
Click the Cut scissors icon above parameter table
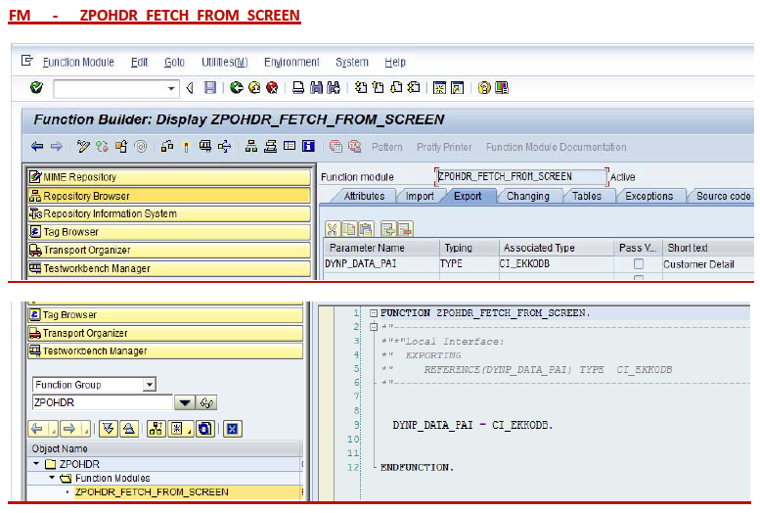coord(332,228)
